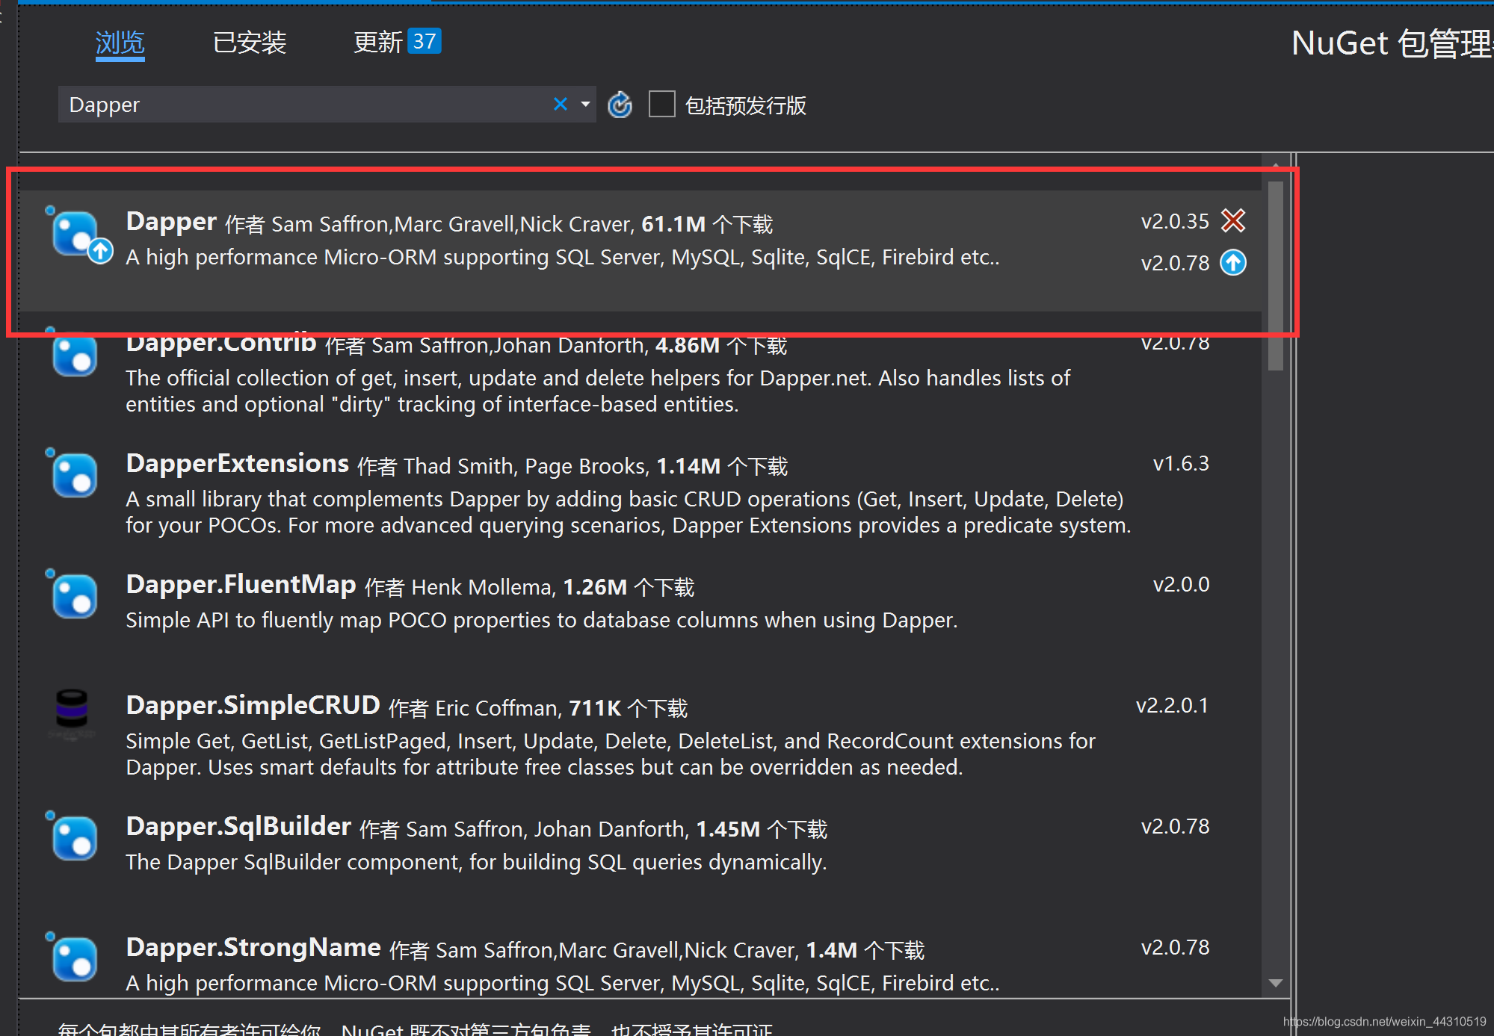The image size is (1494, 1036).
Task: Open the search history dropdown arrow
Action: click(x=585, y=105)
